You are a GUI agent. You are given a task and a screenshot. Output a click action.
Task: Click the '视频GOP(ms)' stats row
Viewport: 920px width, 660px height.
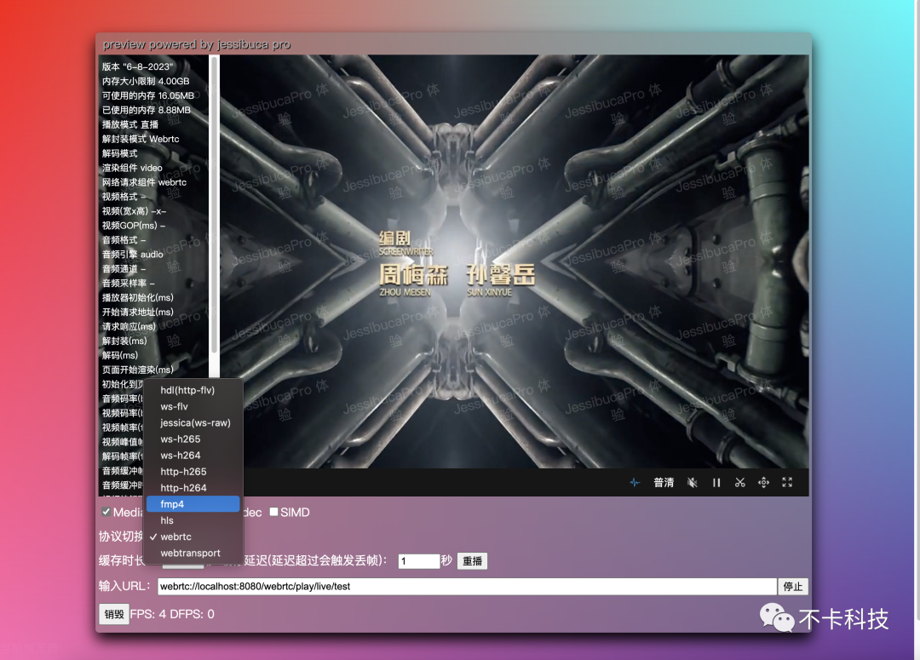[134, 226]
